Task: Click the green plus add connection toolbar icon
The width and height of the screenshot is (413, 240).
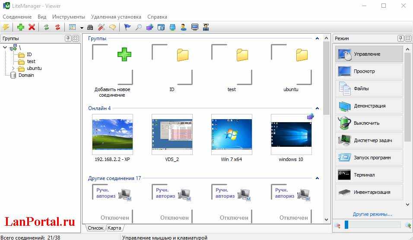Action: [20, 27]
